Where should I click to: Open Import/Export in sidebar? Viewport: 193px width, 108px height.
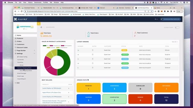pyautogui.click(x=21, y=79)
